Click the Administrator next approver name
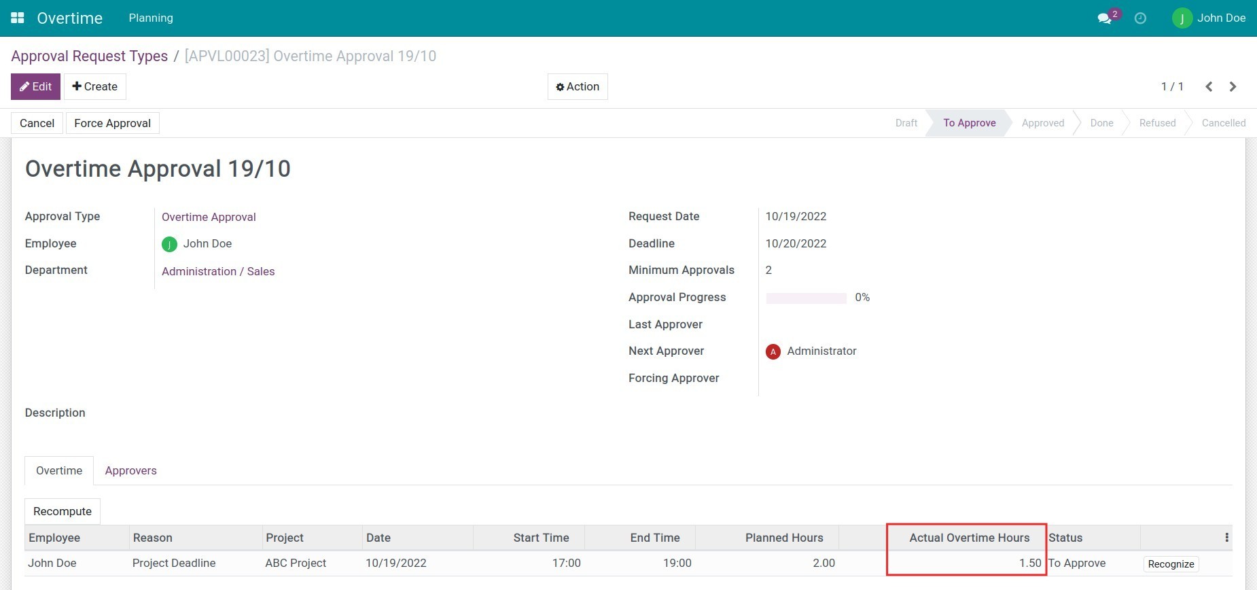1257x590 pixels. (x=821, y=351)
